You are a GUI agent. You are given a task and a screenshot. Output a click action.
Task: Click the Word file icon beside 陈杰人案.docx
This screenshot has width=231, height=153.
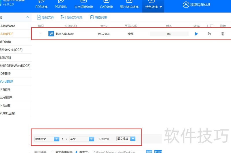click(51, 34)
